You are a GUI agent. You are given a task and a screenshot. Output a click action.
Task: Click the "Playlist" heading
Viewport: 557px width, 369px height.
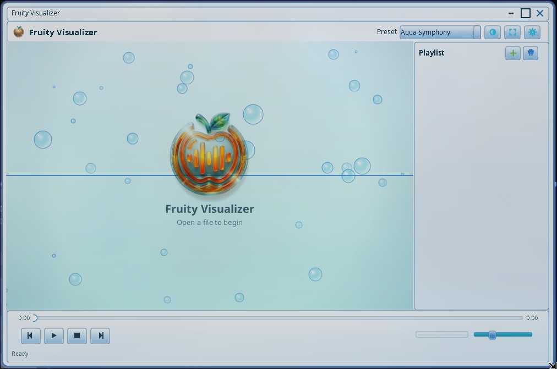[432, 53]
